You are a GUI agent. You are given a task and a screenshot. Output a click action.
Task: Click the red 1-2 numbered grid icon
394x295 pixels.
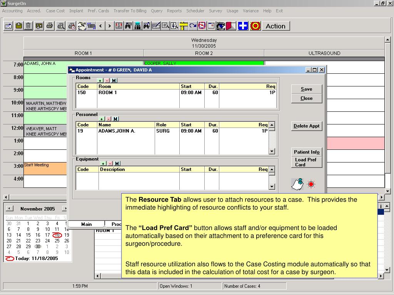pos(119,26)
